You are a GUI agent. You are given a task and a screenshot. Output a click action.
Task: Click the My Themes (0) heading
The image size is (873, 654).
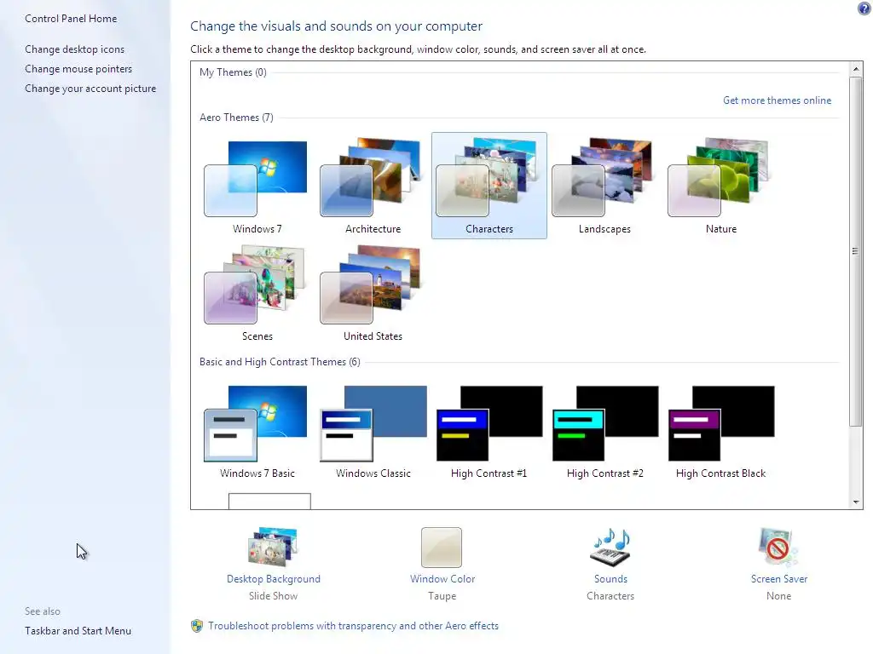coord(233,72)
